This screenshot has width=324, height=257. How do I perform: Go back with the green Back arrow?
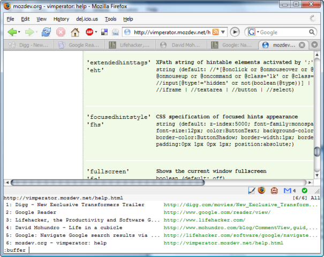[12, 32]
